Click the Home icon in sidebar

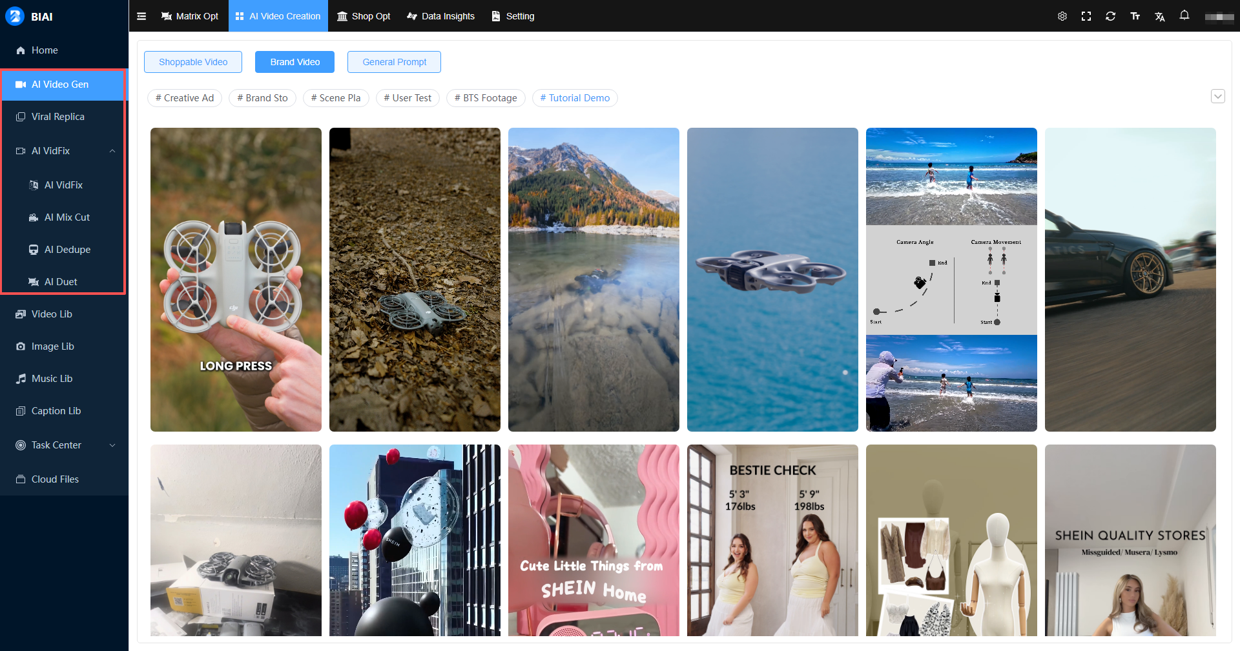pos(21,50)
